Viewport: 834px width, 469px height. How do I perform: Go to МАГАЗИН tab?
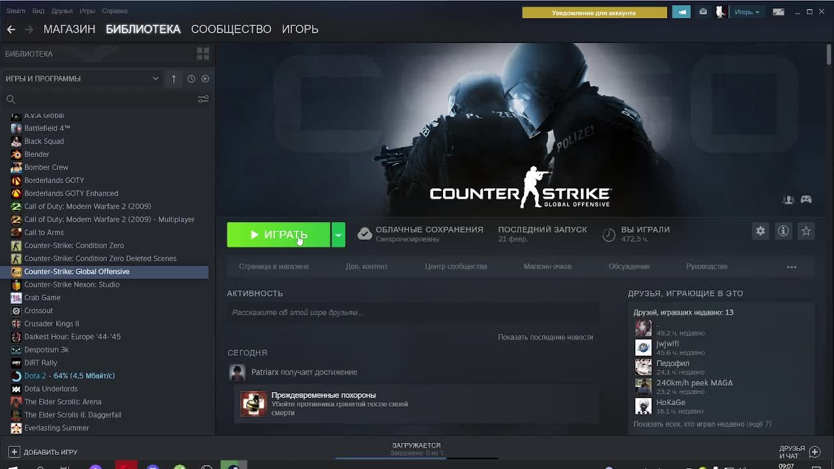point(69,29)
